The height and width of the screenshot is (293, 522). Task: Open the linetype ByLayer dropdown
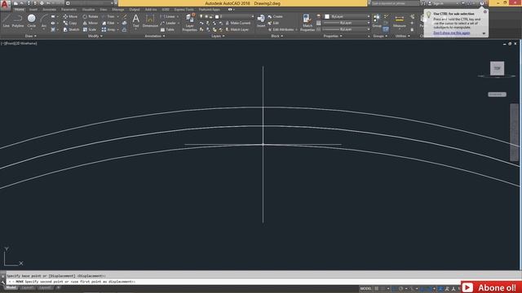point(347,29)
